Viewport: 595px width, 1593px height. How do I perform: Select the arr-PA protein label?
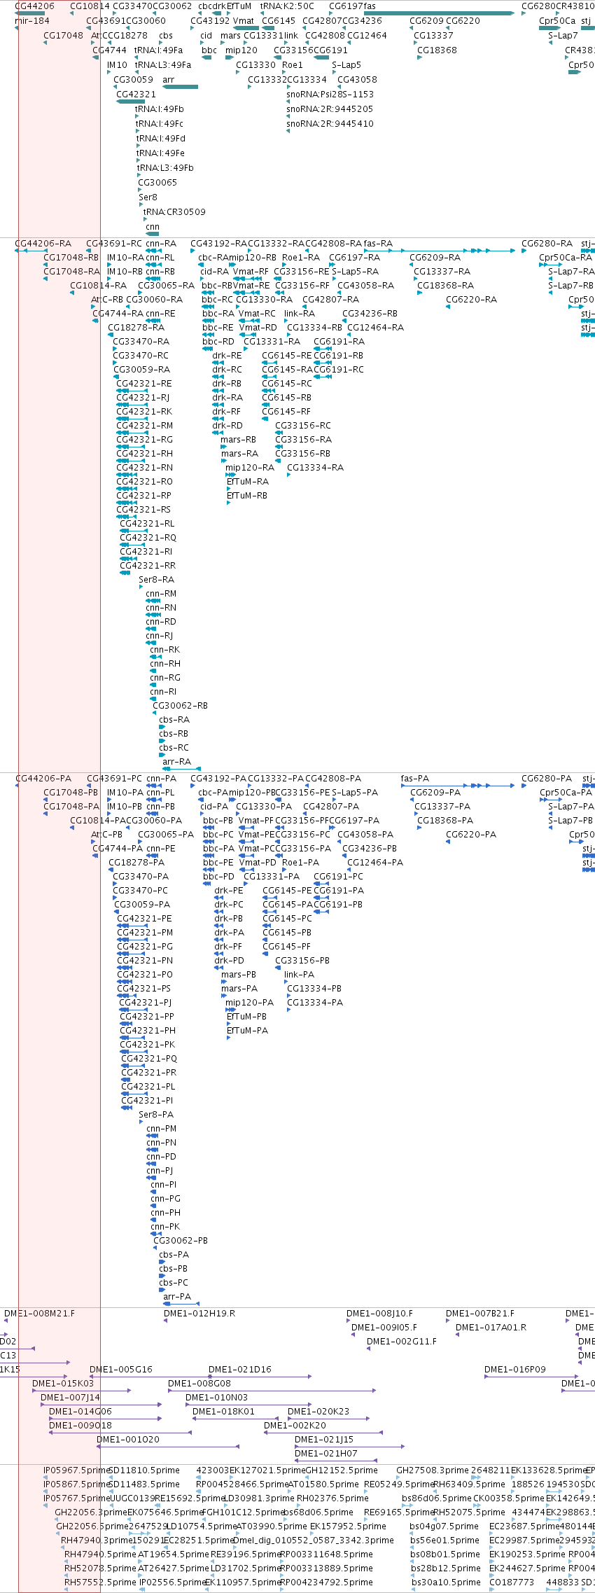(177, 1297)
